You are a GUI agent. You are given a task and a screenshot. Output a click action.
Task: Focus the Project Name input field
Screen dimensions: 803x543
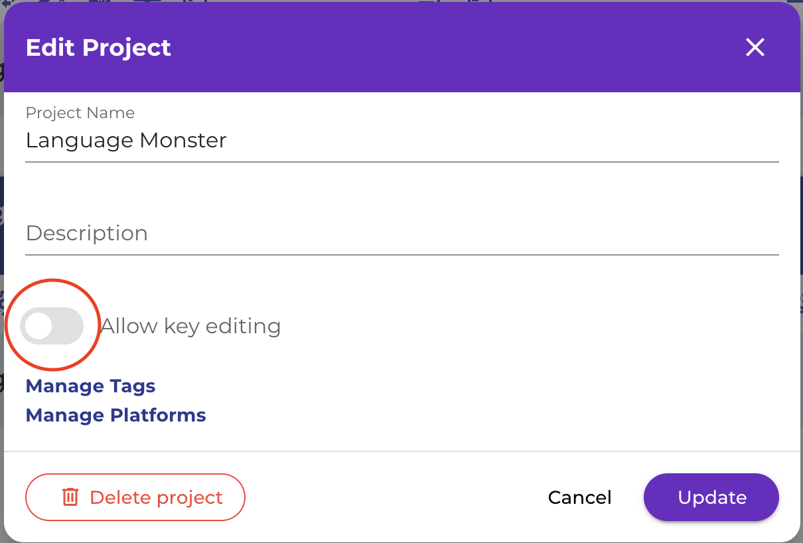click(x=402, y=140)
